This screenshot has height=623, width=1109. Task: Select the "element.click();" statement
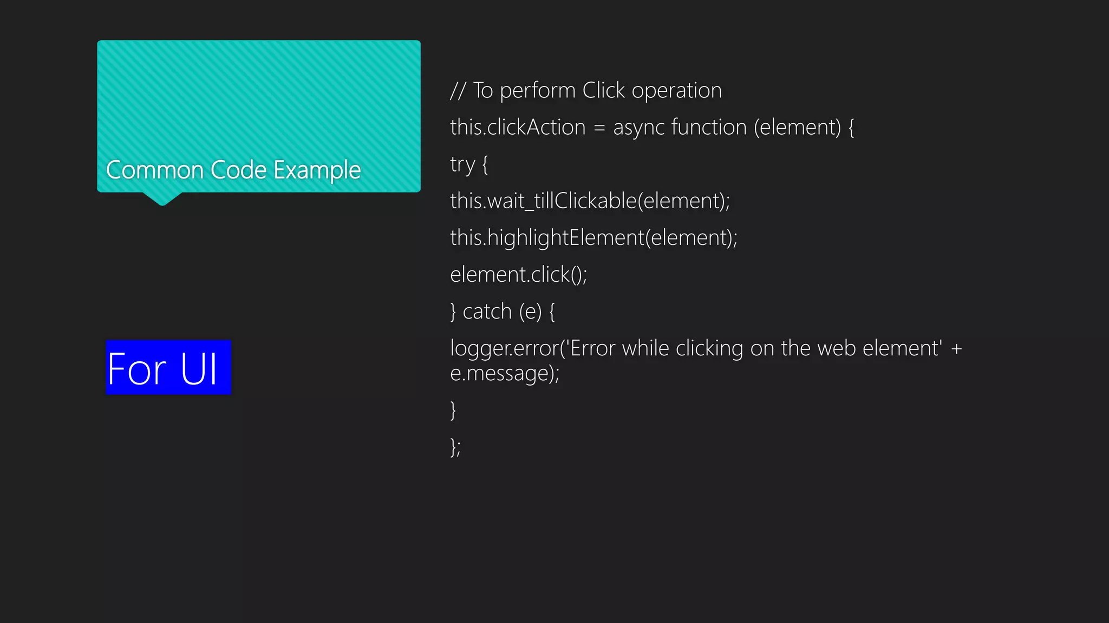pos(518,275)
